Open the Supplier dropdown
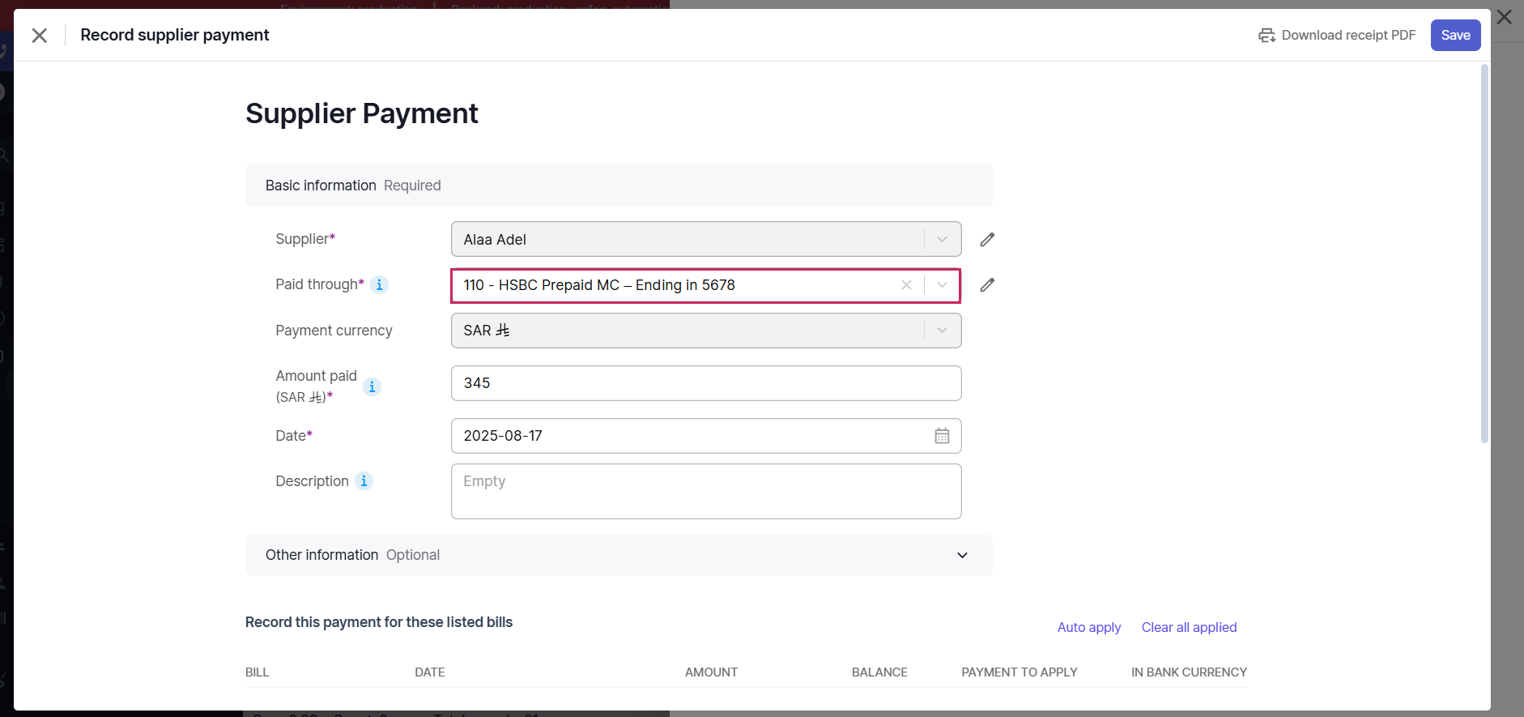Screen dimensions: 1524x717 (x=942, y=240)
